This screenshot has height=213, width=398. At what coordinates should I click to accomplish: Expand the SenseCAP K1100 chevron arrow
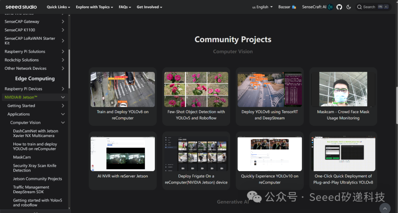pos(63,30)
